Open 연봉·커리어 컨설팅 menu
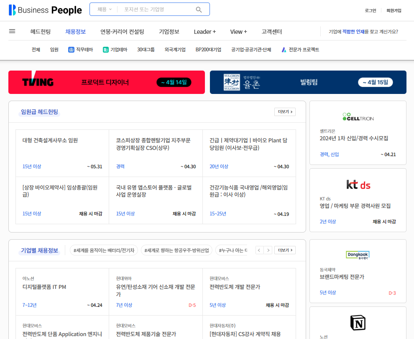 click(x=122, y=32)
